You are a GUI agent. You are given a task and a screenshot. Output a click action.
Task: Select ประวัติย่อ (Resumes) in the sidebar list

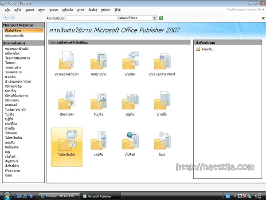[x=11, y=124]
